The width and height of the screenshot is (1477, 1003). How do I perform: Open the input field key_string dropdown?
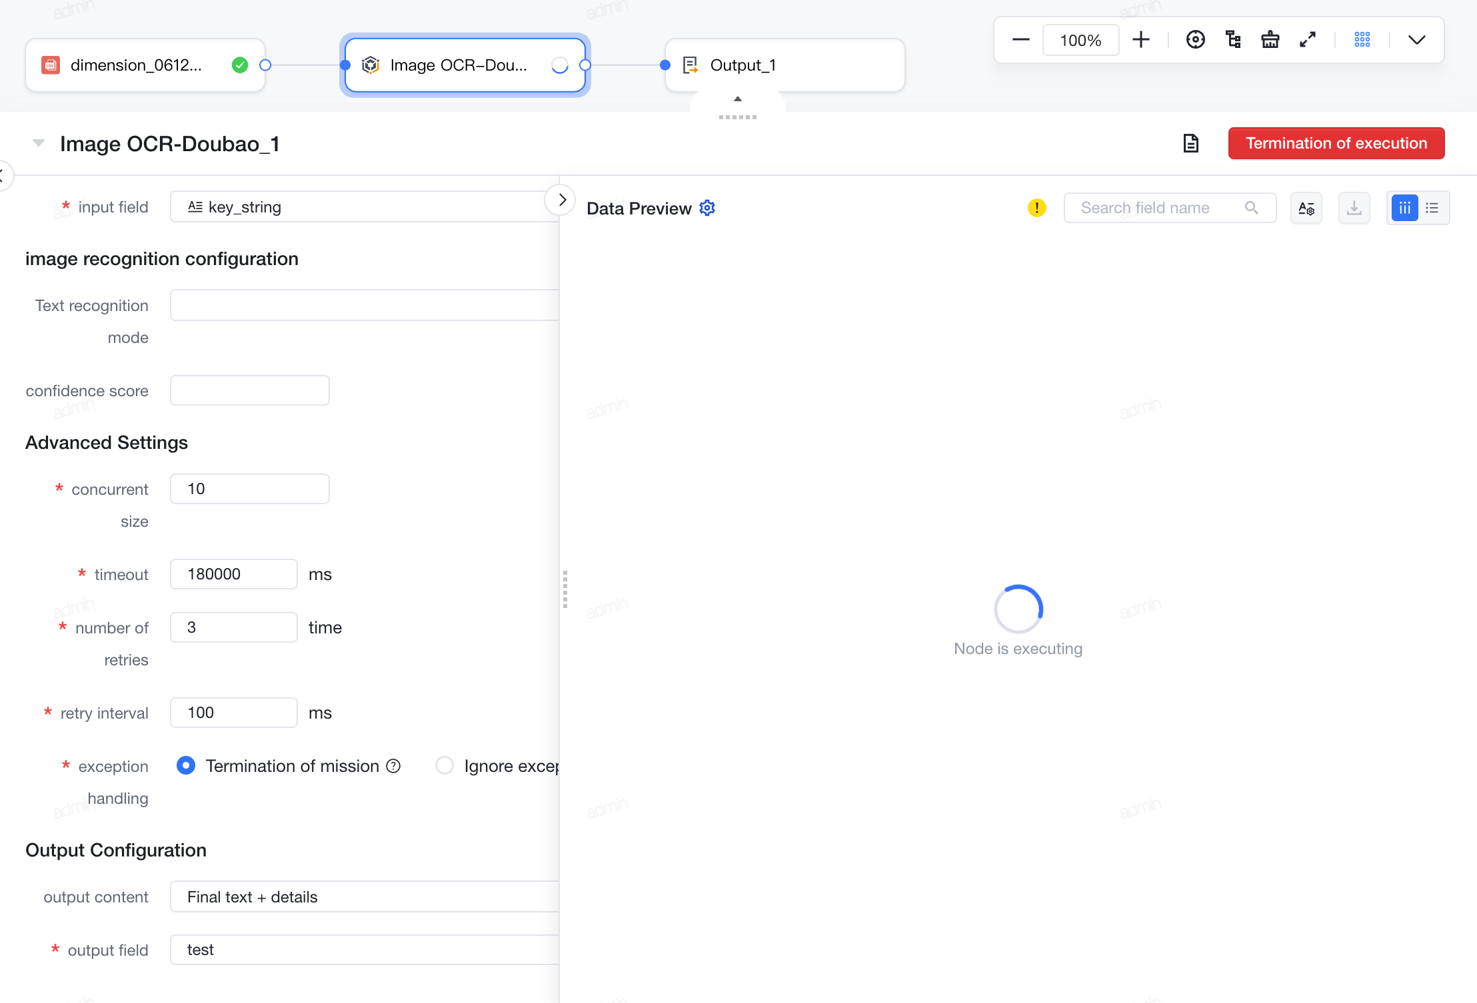coord(364,207)
